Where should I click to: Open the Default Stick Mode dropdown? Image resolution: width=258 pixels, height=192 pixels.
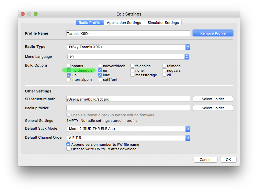(x=129, y=129)
